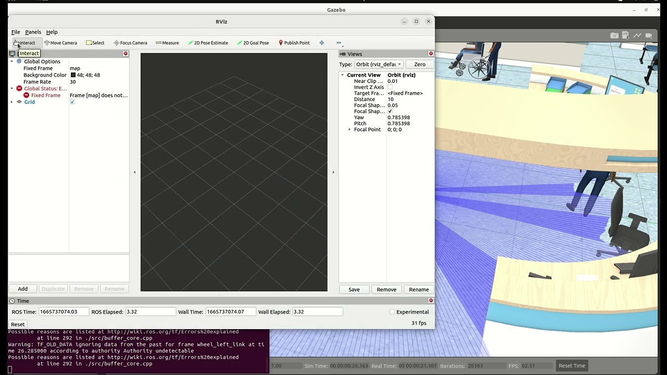
Task: Click the Grid display eye icon
Action: 19,102
